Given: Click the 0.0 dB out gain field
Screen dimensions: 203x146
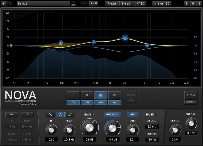Looking at the screenshot, I should (x=191, y=133).
